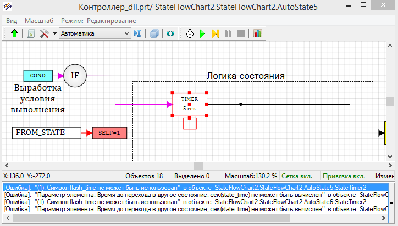This screenshot has height=226, width=398.
Task: Click the canvas scroll right arrow
Action: (x=390, y=166)
